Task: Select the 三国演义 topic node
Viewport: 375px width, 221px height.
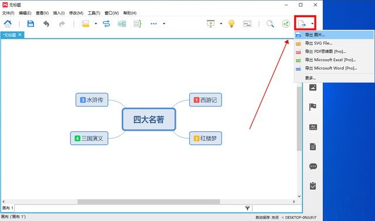Action: pos(89,138)
